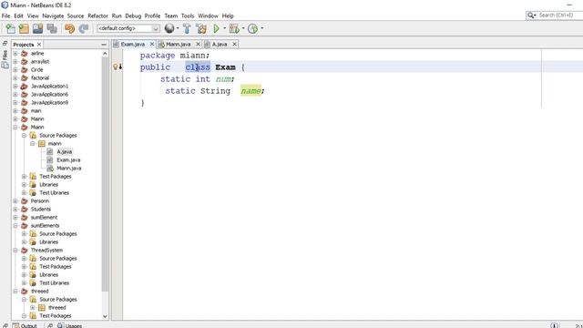Open the Debug Project dropdown arrow
This screenshot has width=583, height=328.
[x=243, y=28]
